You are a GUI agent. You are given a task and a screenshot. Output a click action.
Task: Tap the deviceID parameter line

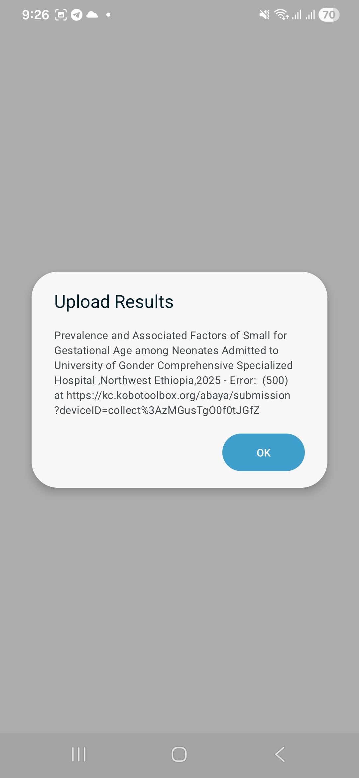click(157, 410)
